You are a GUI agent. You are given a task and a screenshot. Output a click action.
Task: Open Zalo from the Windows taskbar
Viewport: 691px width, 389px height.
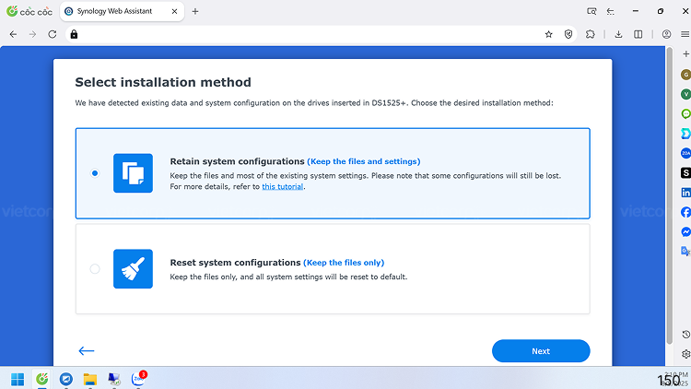coord(138,379)
